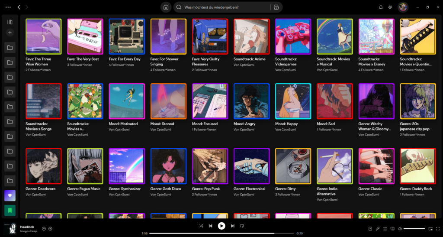443x237 pixels.
Task: Open 'Soundtracks: Movies » Disney' ferris wheel cover
Action: click(x=376, y=36)
